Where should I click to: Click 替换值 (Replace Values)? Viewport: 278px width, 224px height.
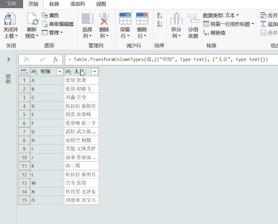coord(214,33)
